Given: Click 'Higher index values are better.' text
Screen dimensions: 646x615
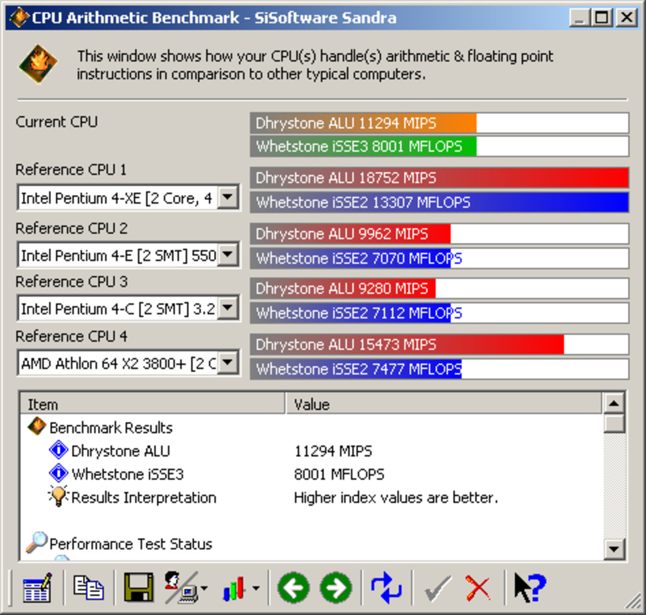Looking at the screenshot, I should click(396, 497).
